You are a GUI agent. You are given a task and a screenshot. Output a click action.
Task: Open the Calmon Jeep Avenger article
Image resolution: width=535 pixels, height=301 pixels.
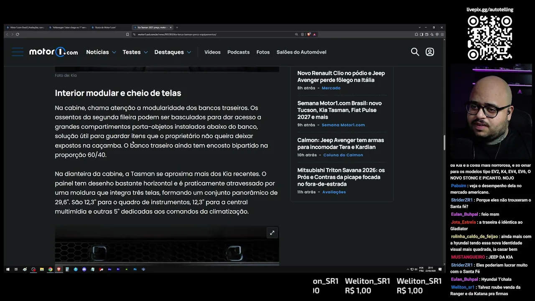click(341, 143)
